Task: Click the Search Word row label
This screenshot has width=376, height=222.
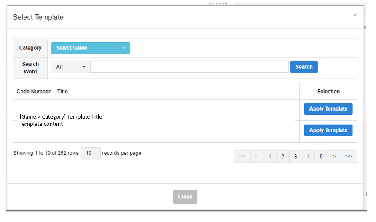Action: pyautogui.click(x=30, y=68)
